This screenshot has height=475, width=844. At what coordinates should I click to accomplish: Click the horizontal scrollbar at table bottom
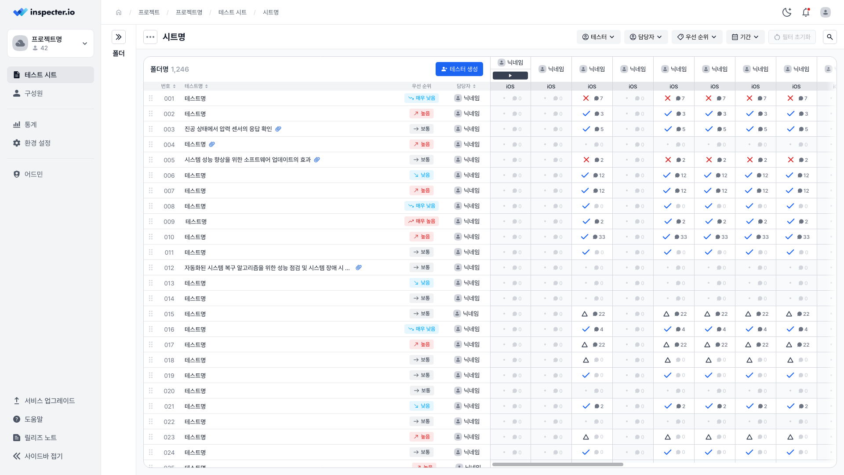(557, 464)
